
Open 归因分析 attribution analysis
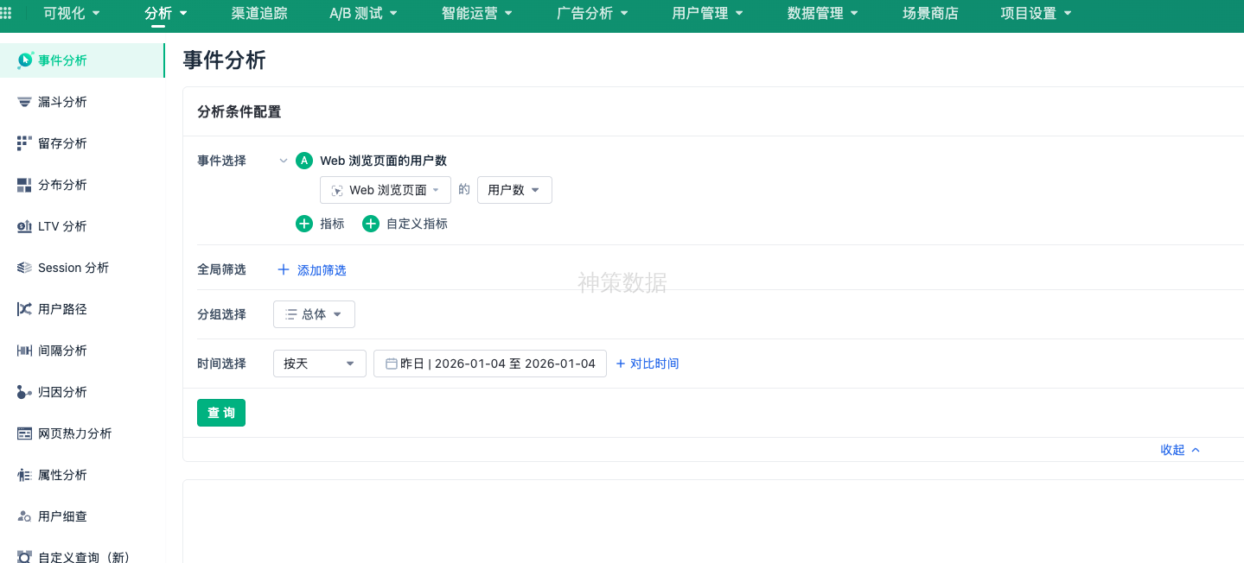click(x=24, y=391)
